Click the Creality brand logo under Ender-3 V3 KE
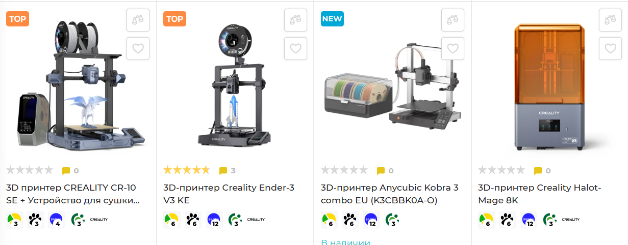The image size is (628, 245). 256,220
